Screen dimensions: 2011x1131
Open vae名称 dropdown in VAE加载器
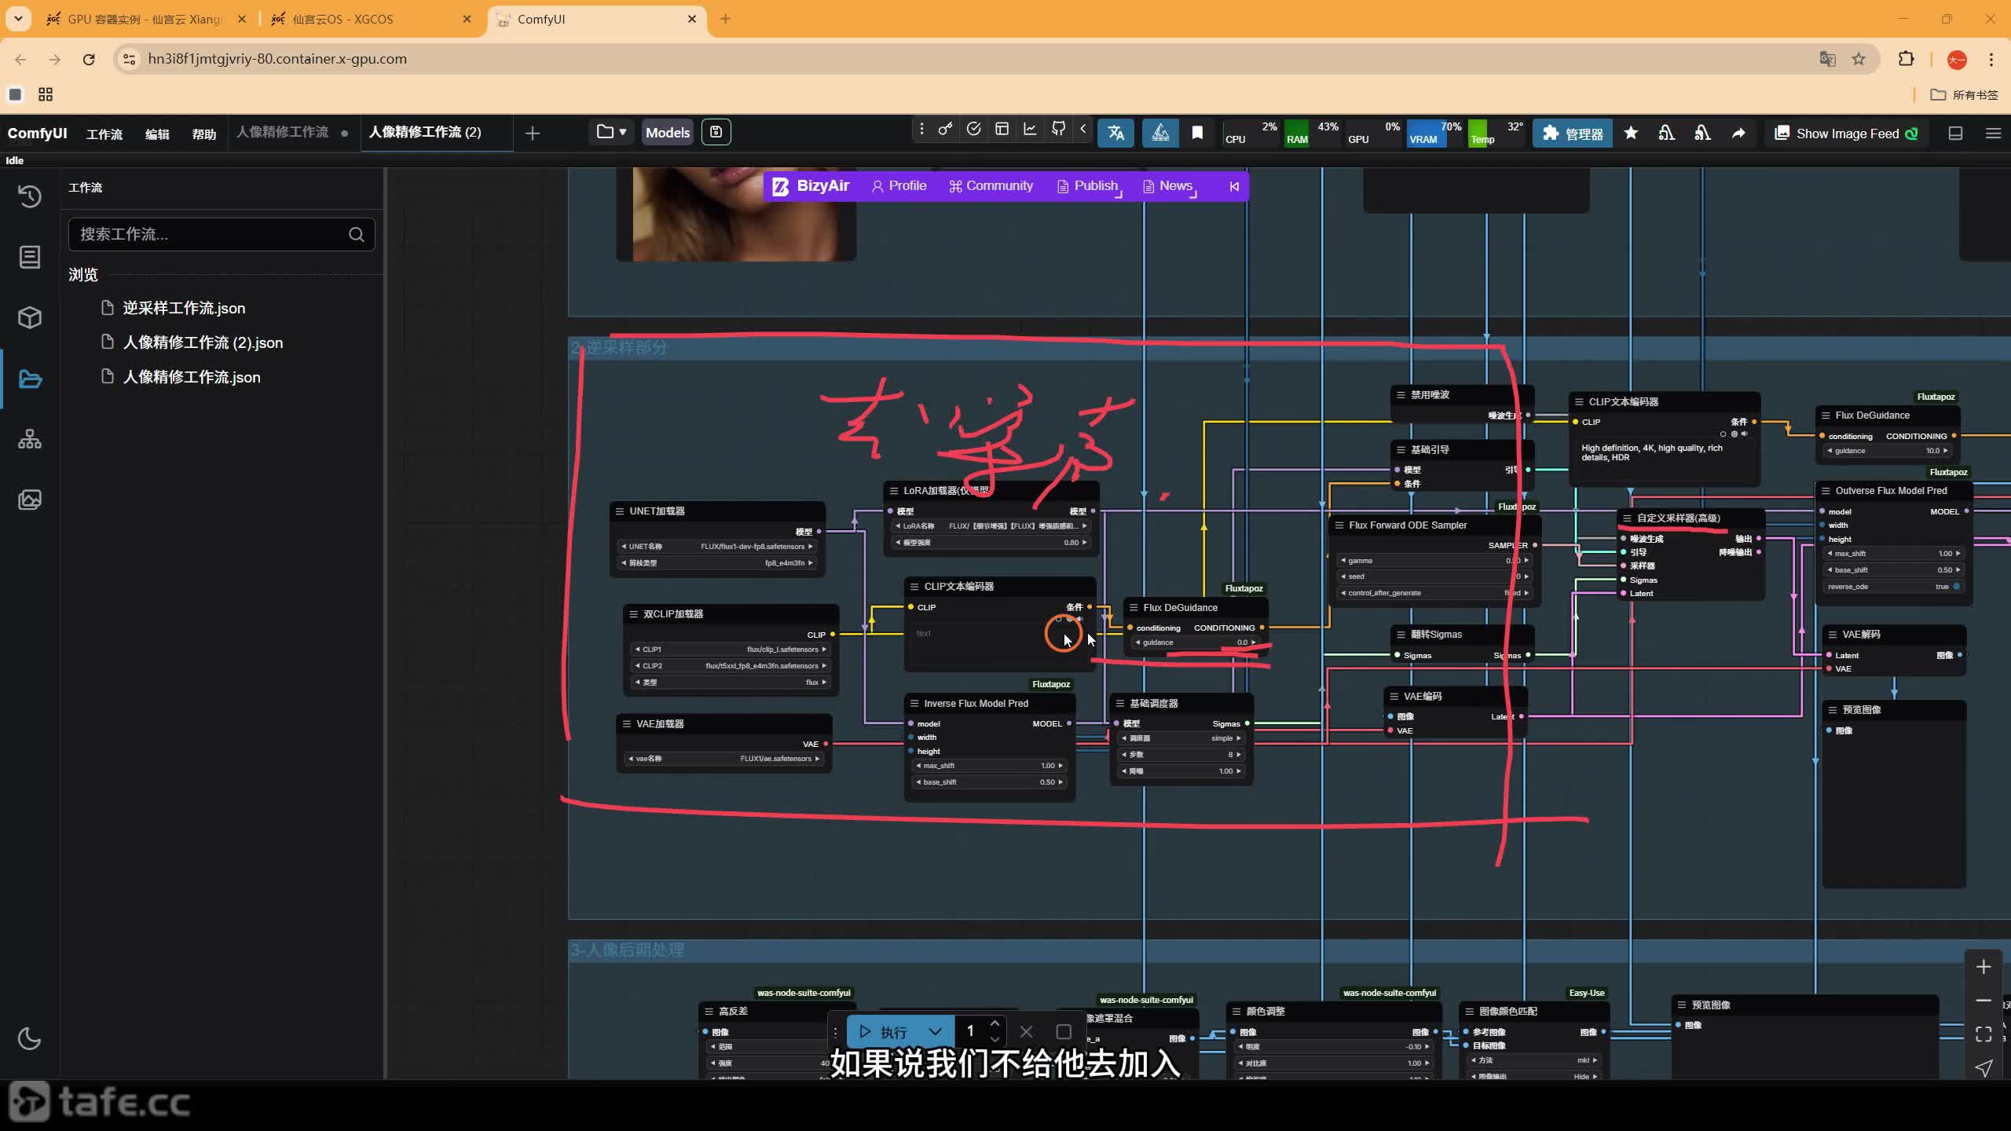(724, 759)
